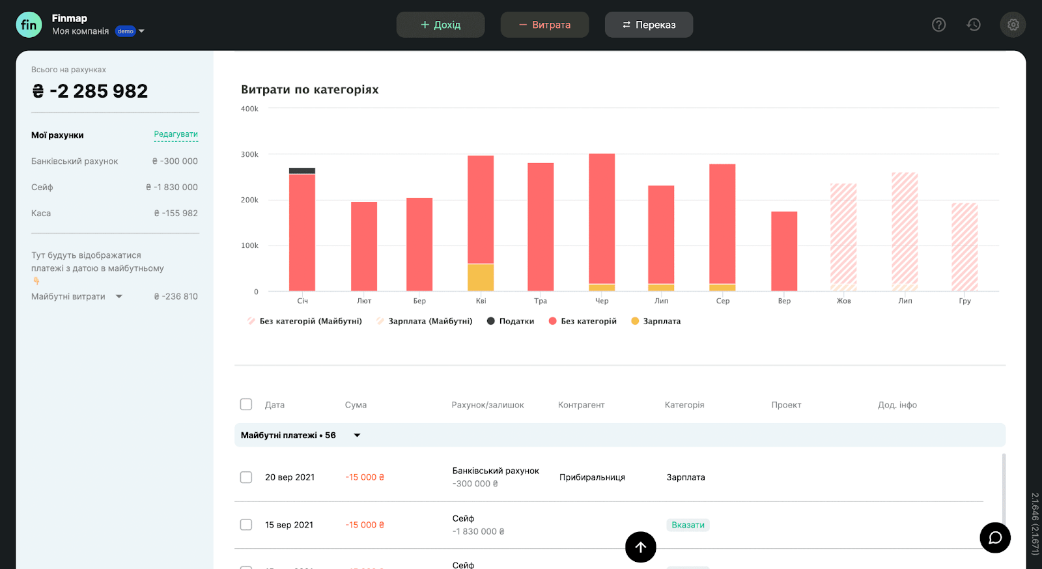The width and height of the screenshot is (1042, 569).
Task: Expand the Майбутні витрати dropdown arrow
Action: pos(119,296)
